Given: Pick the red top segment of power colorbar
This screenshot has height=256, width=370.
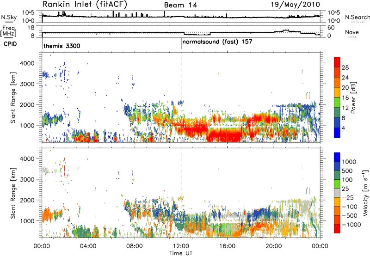Looking at the screenshot, I should click(x=337, y=62).
